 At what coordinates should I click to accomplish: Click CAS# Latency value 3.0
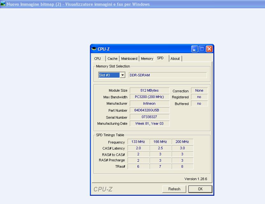pos(182,148)
